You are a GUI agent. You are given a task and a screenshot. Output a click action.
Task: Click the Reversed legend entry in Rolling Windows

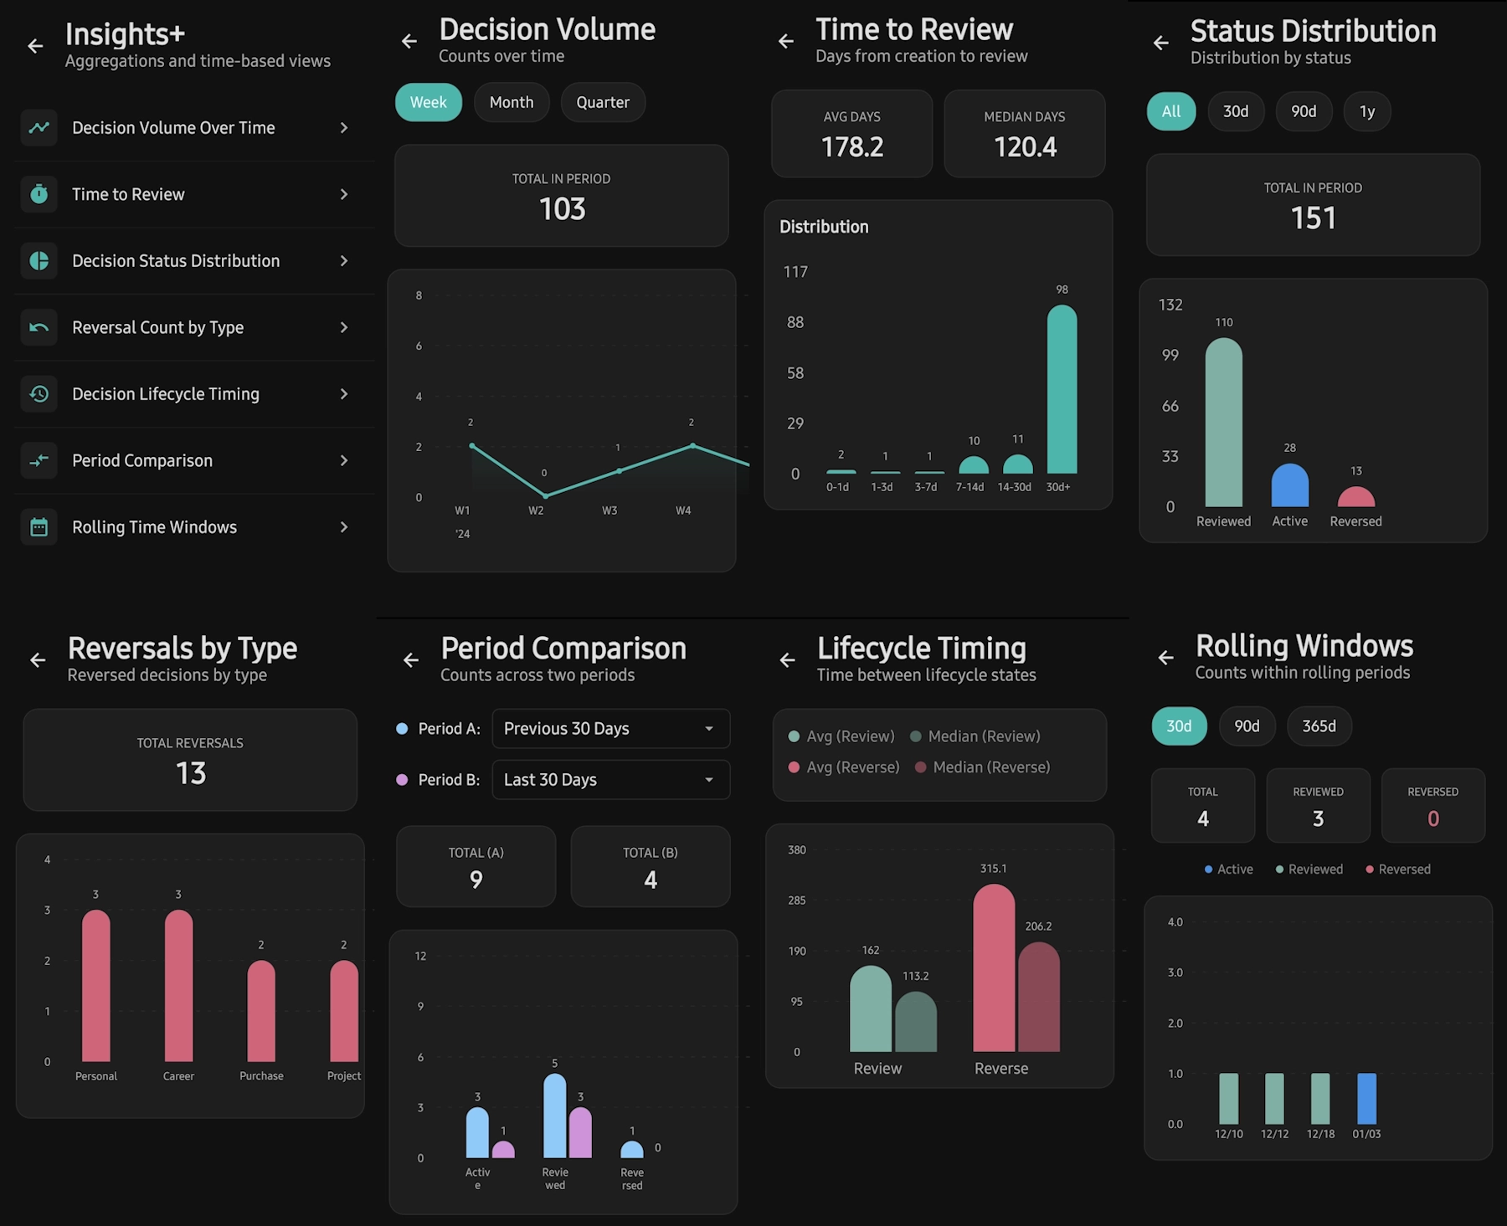[x=1398, y=869]
